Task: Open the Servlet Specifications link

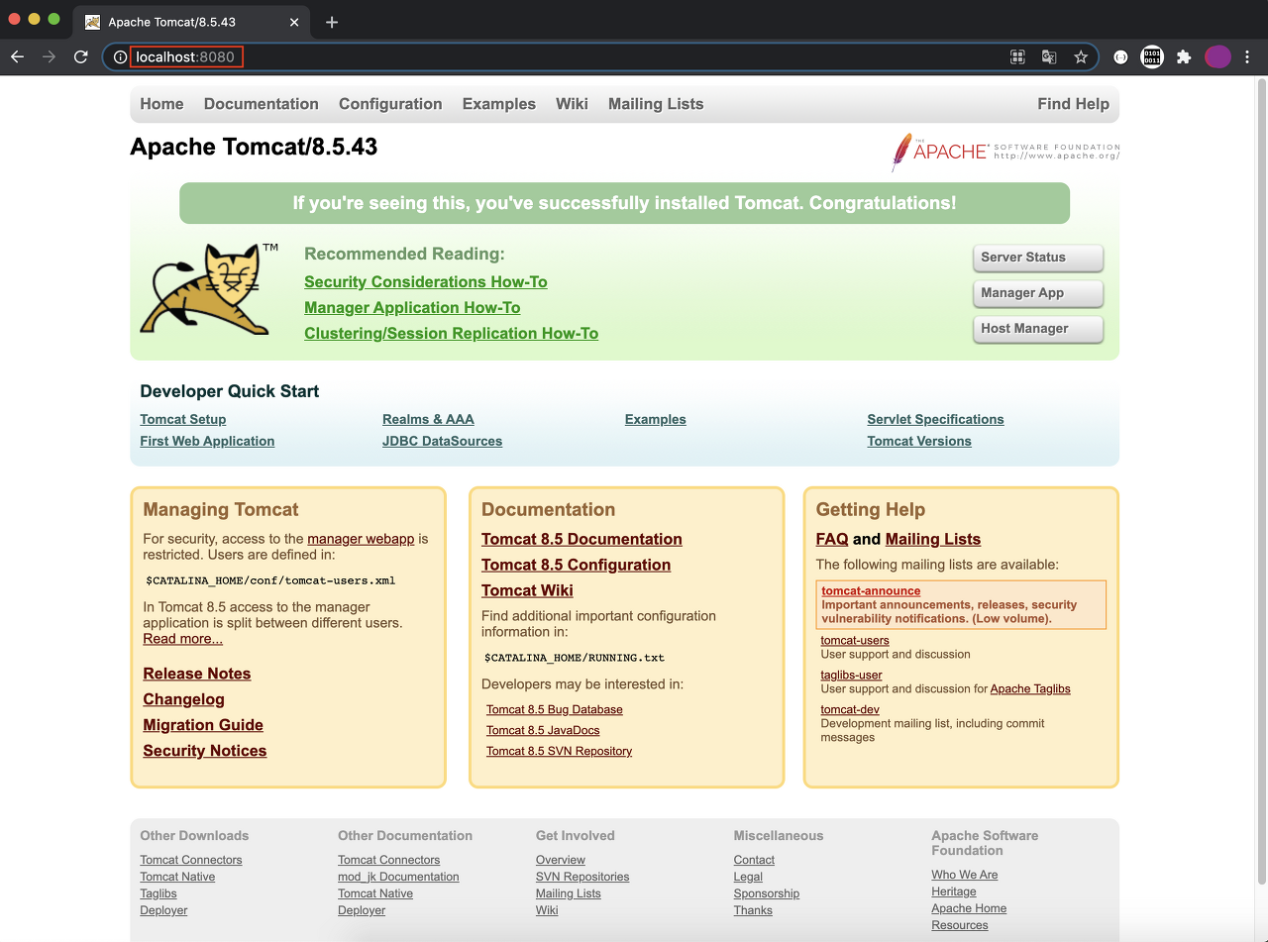Action: coord(935,420)
